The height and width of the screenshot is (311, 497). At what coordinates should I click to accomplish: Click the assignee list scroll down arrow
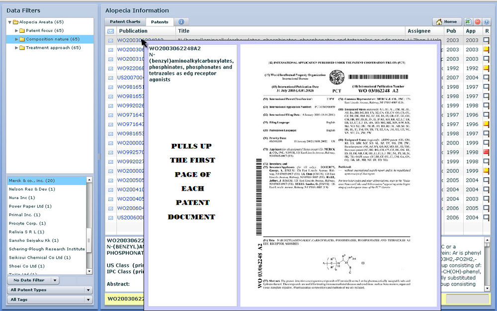(89, 272)
